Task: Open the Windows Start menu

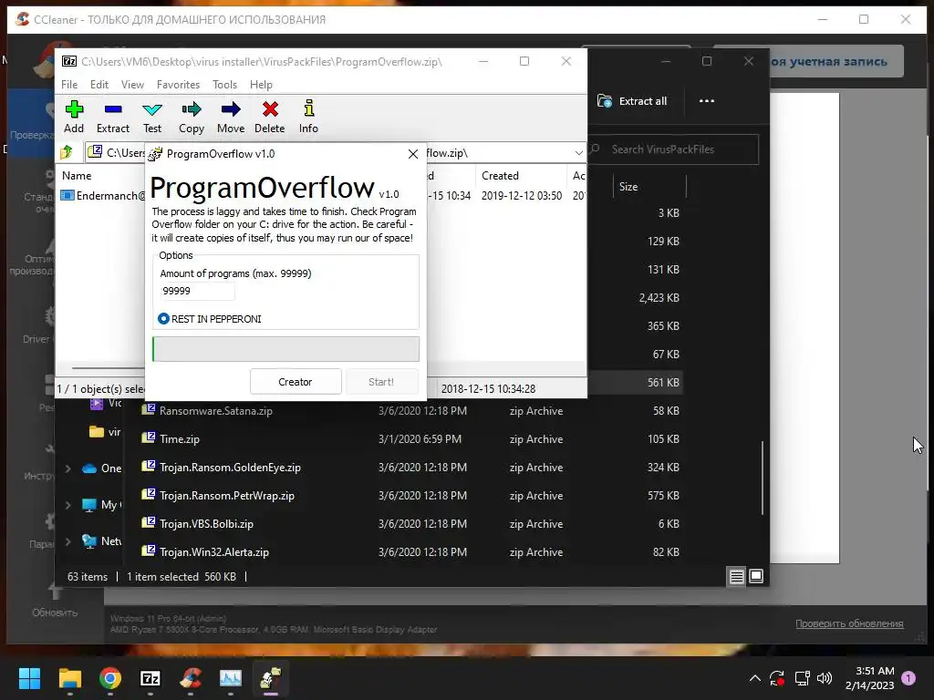Action: (x=29, y=678)
